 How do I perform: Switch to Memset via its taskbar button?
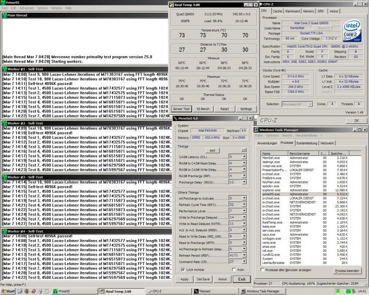click(x=215, y=291)
